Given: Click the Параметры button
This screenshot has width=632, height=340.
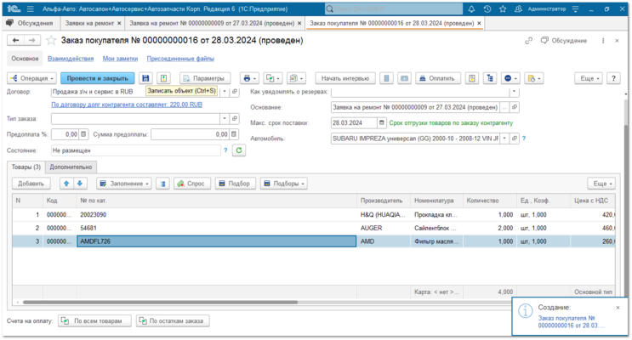Looking at the screenshot, I should tap(205, 78).
